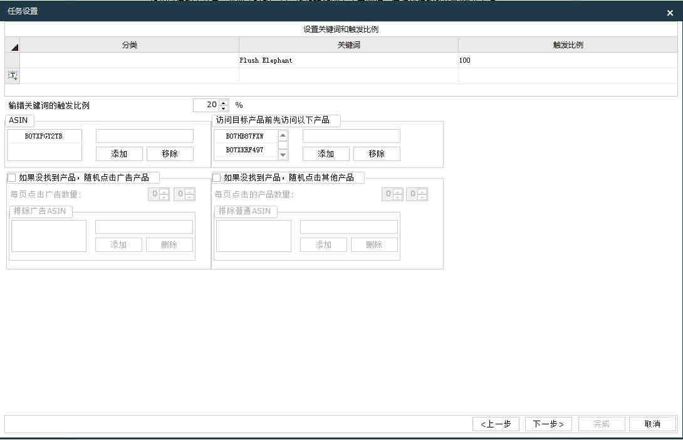Click the 取消 button

[x=652, y=424]
